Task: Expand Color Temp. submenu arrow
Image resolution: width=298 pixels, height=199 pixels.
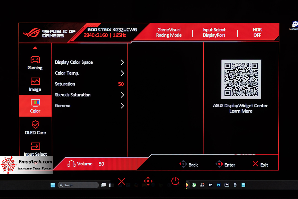Action: (x=122, y=73)
